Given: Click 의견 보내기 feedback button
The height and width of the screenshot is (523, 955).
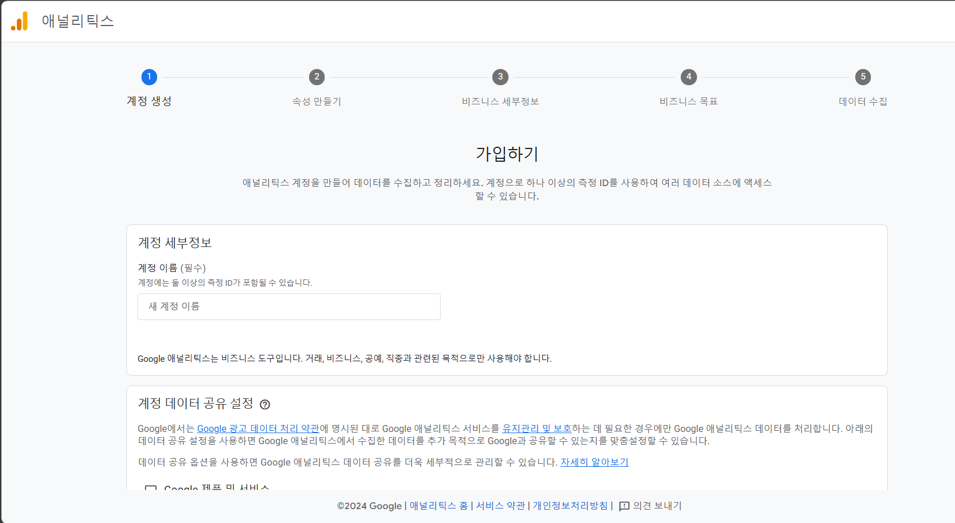Looking at the screenshot, I should [x=651, y=506].
